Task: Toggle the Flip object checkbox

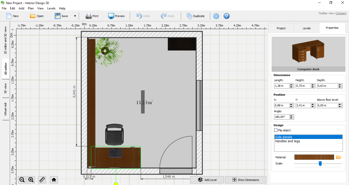Action: [x=276, y=130]
